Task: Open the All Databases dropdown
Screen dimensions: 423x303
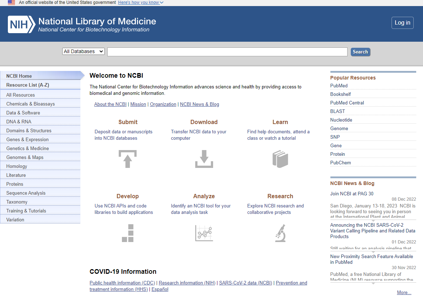Action: coord(83,51)
